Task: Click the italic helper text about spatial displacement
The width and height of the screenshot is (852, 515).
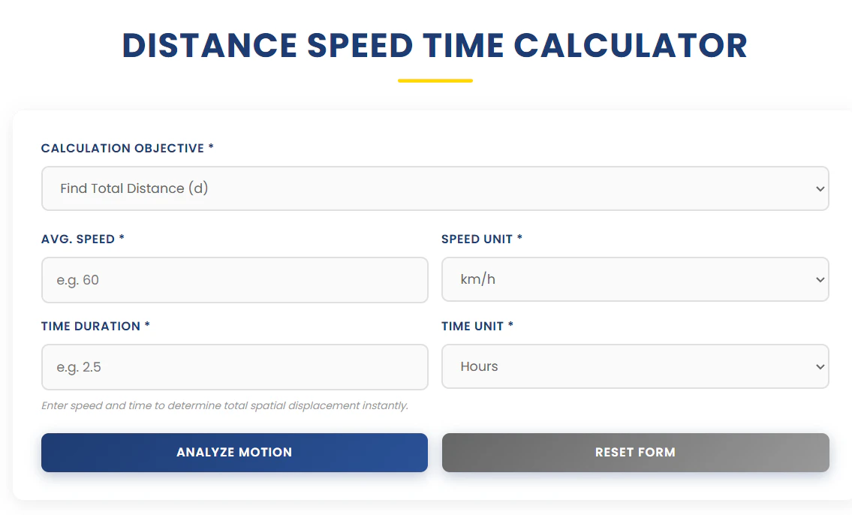Action: [x=224, y=405]
